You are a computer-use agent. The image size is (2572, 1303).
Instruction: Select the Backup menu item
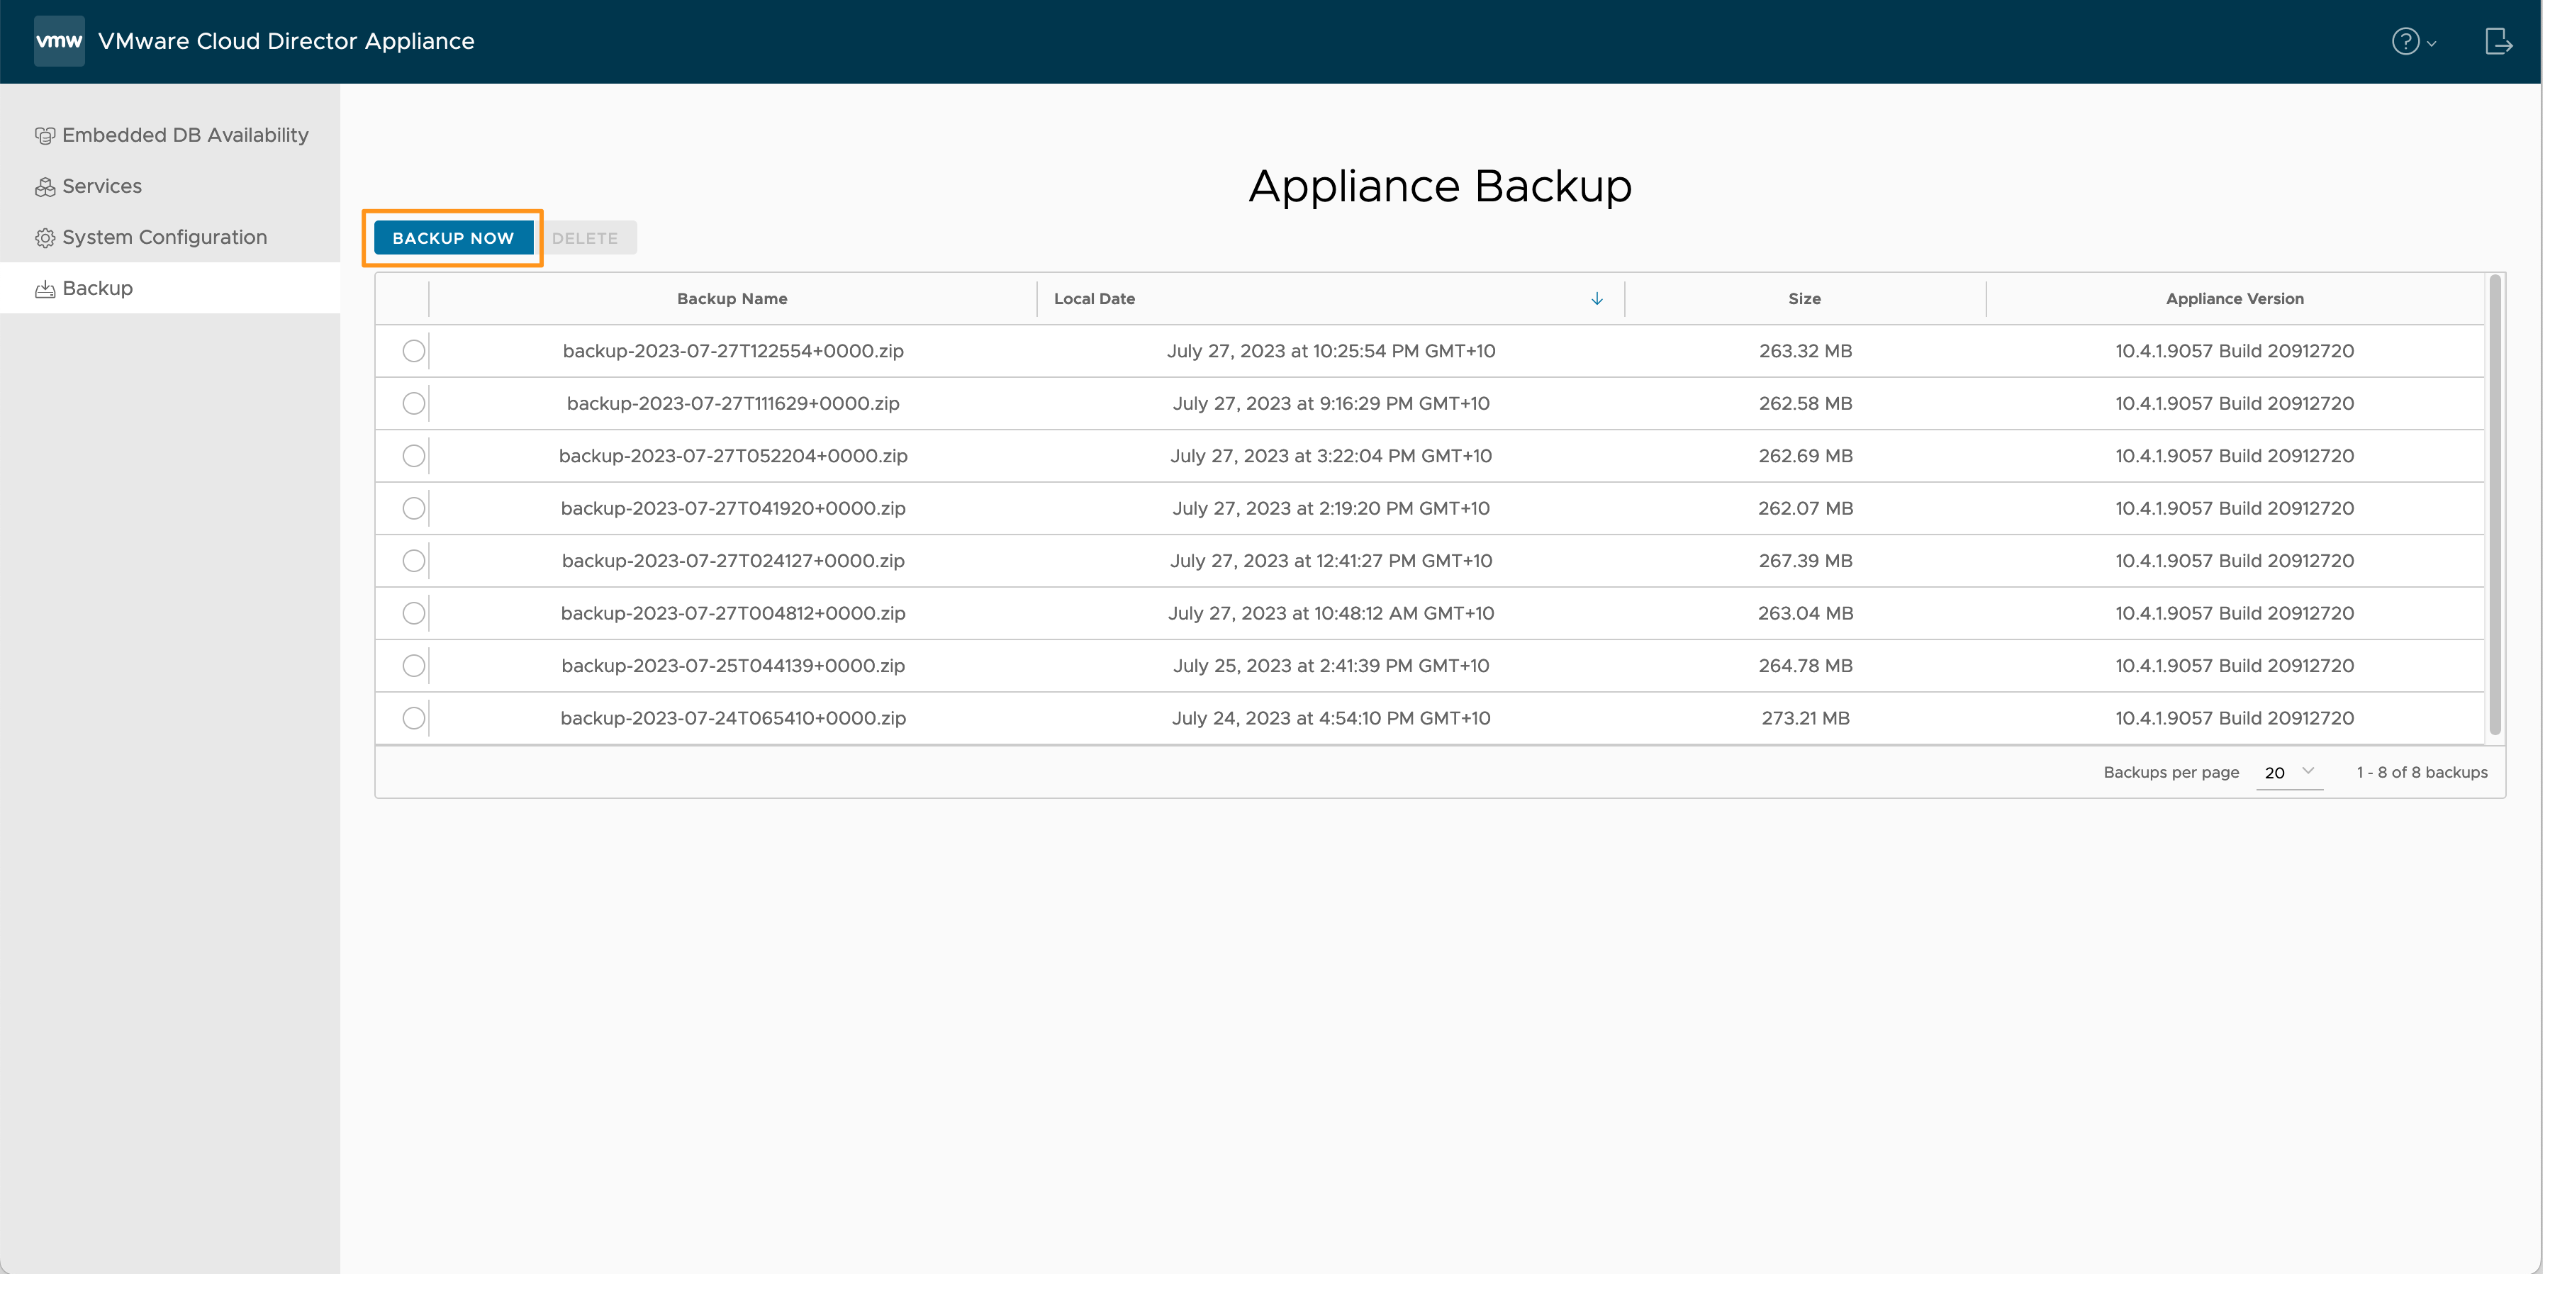point(169,288)
